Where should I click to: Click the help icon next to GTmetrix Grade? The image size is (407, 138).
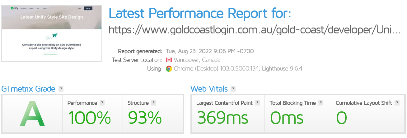[x=61, y=89]
